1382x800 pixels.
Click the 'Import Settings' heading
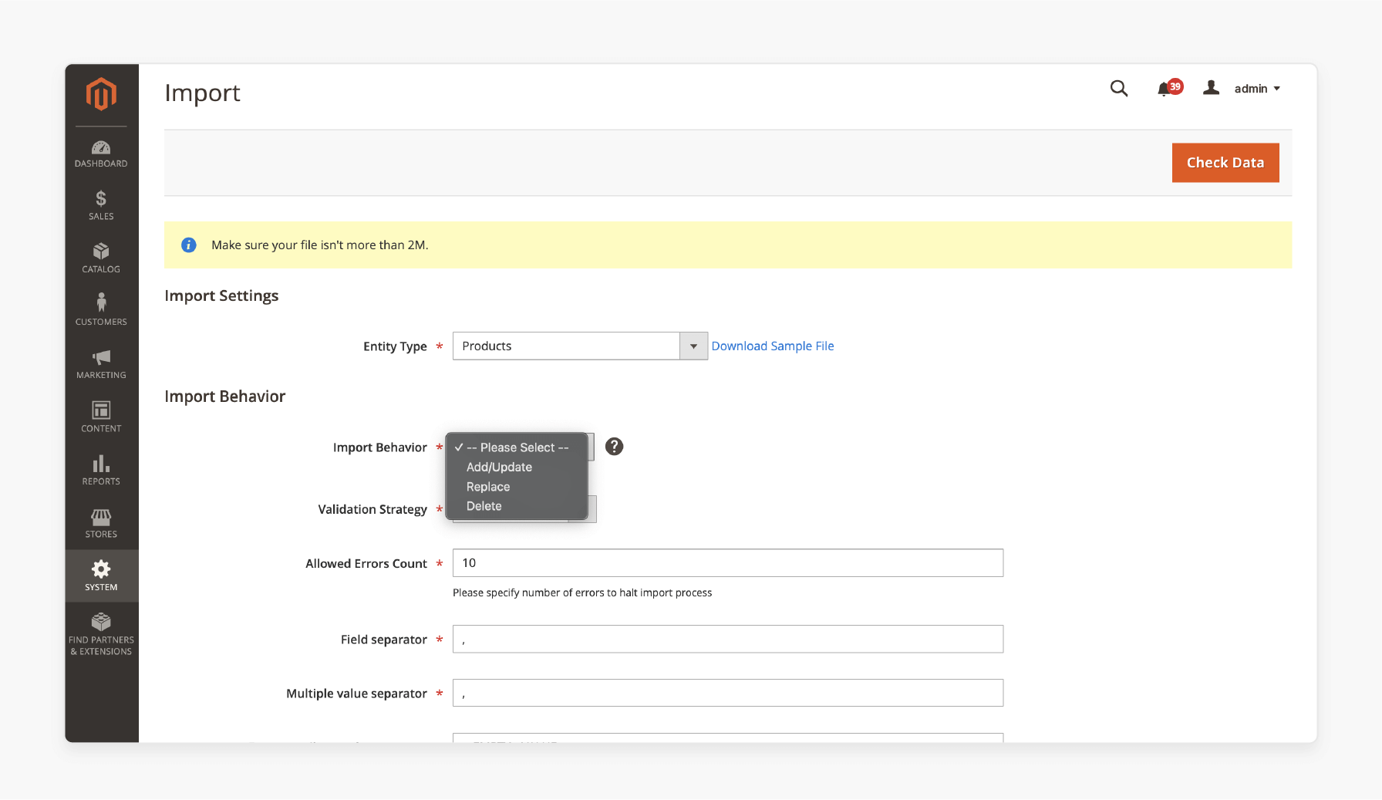pos(221,296)
